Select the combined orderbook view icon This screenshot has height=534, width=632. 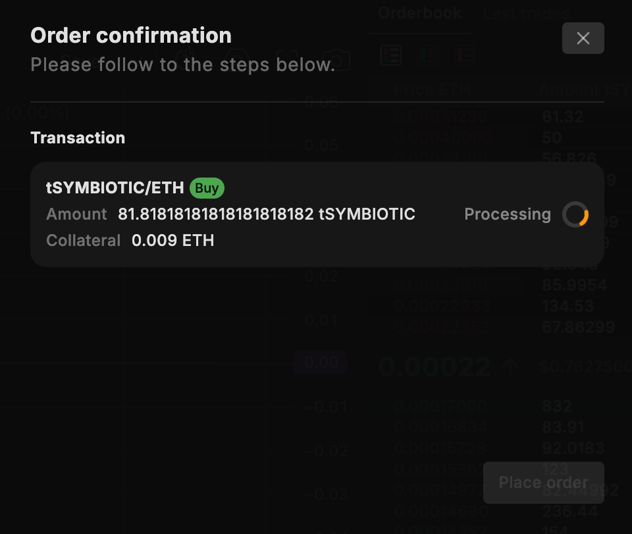coord(392,55)
